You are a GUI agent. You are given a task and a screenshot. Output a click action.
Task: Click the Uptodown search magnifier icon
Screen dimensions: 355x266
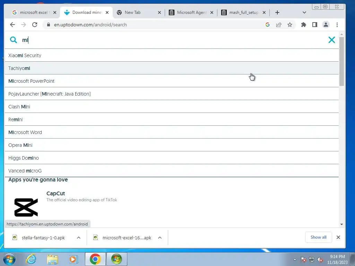pyautogui.click(x=14, y=40)
